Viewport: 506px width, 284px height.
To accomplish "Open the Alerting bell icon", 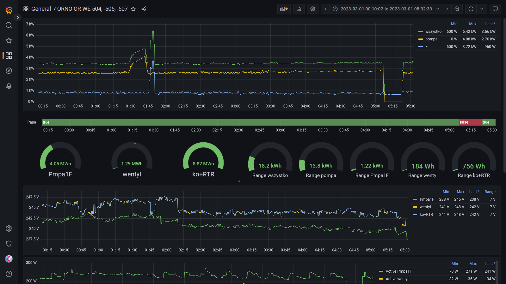I will click(x=9, y=86).
